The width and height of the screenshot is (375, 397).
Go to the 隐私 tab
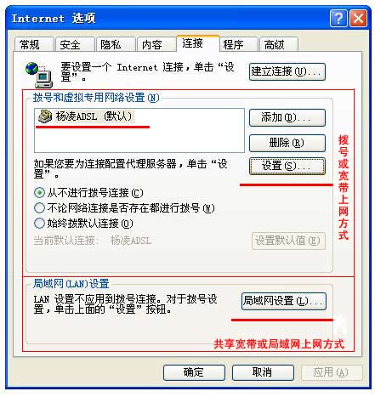click(x=116, y=44)
